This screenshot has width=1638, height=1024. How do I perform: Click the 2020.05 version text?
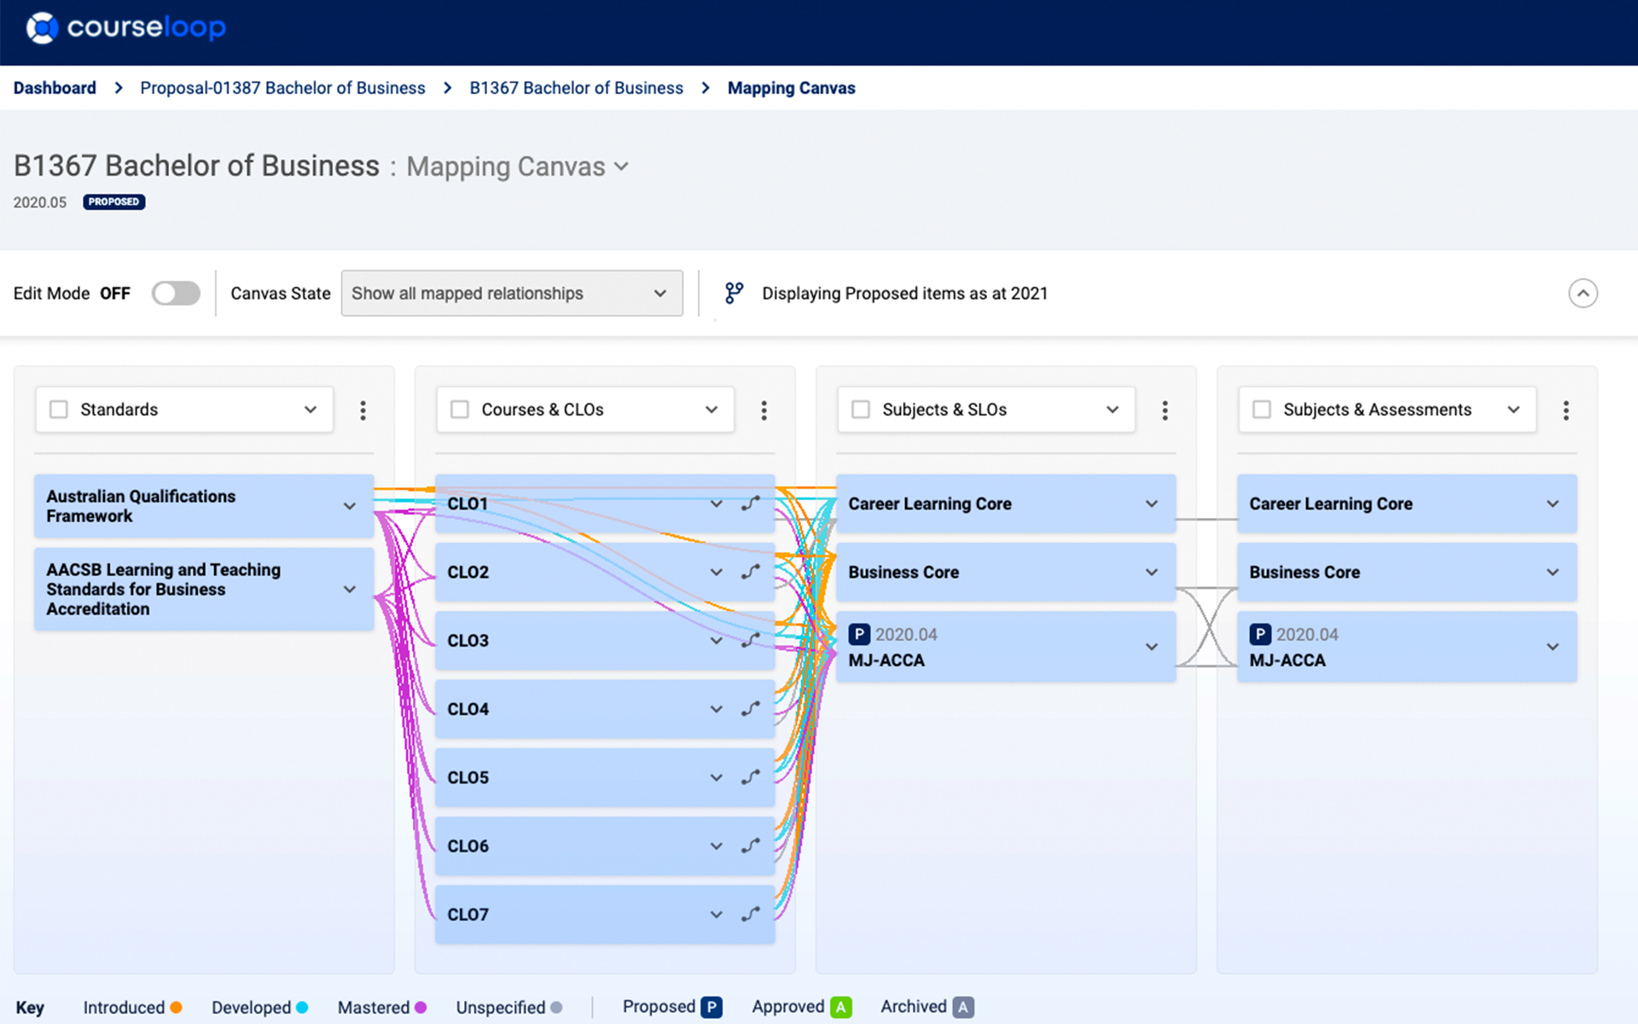(40, 202)
